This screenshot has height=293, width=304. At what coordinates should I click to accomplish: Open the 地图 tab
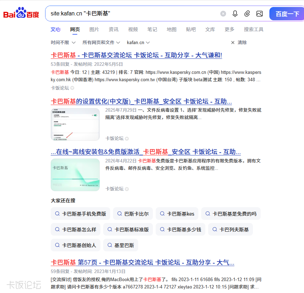[171, 29]
